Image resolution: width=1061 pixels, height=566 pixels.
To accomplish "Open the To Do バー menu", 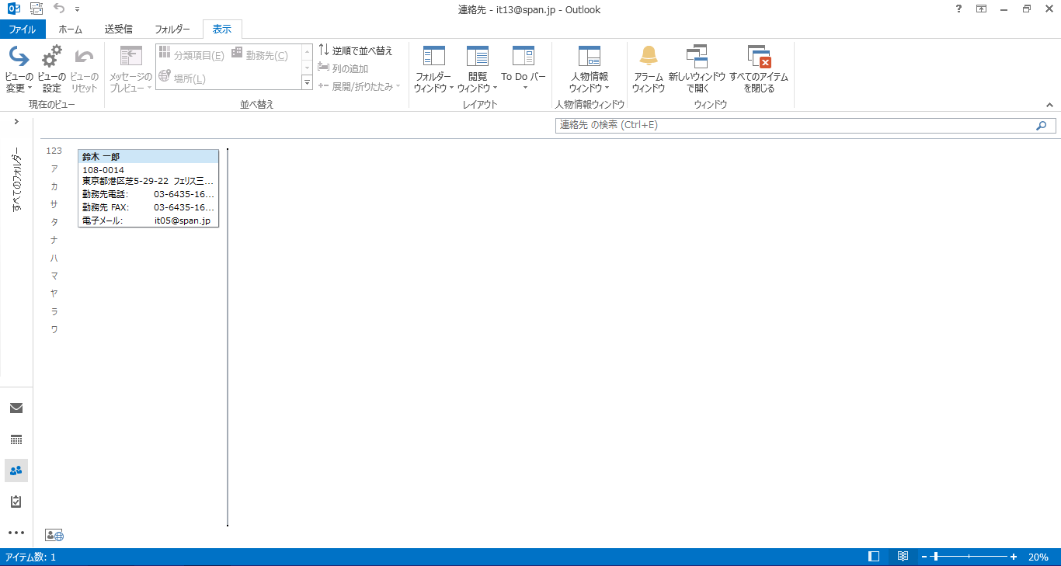I will 524,69.
